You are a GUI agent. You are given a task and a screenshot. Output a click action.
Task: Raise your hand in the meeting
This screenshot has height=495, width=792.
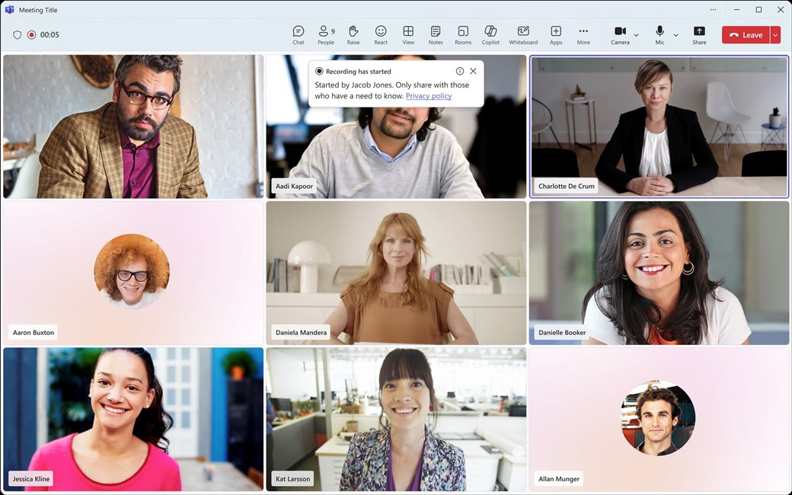(353, 34)
